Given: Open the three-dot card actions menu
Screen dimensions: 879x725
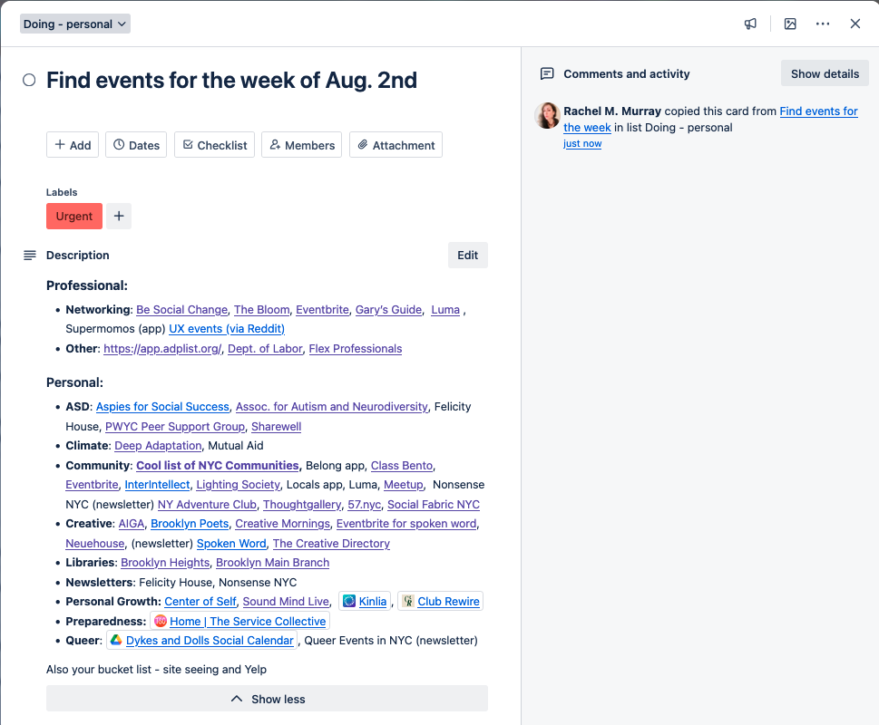Looking at the screenshot, I should pos(823,24).
